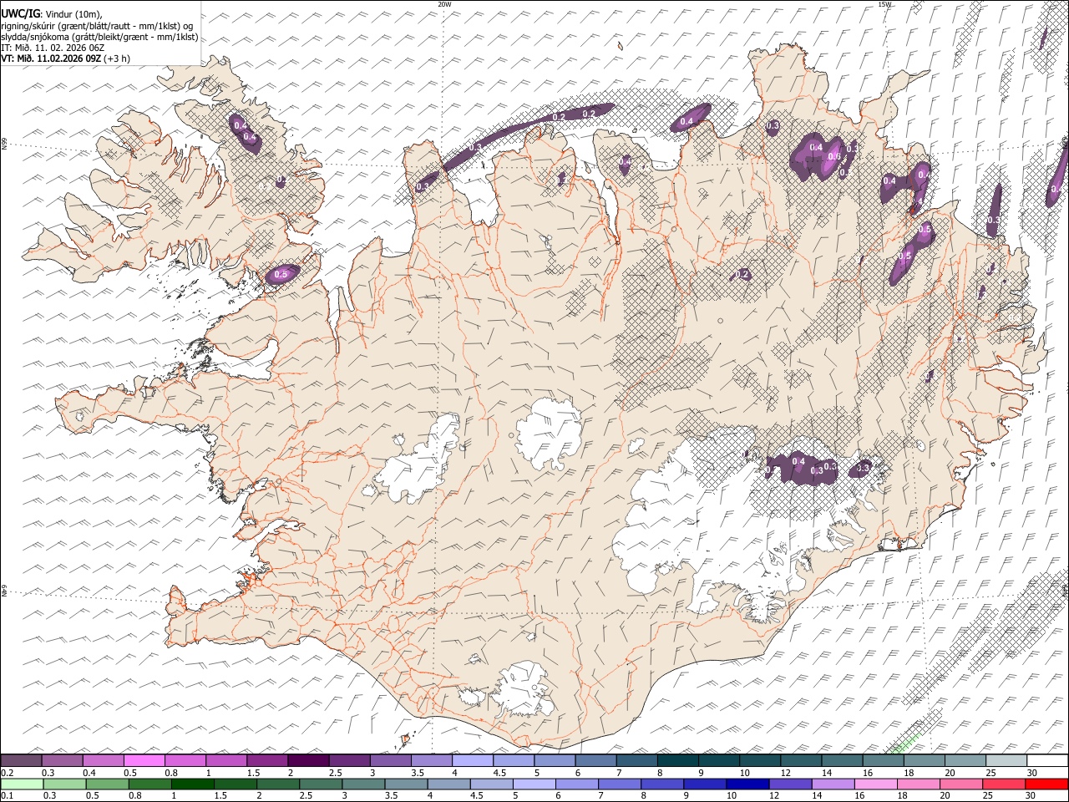Pick the dark blue swatch above bottom-row label 10

point(746,784)
